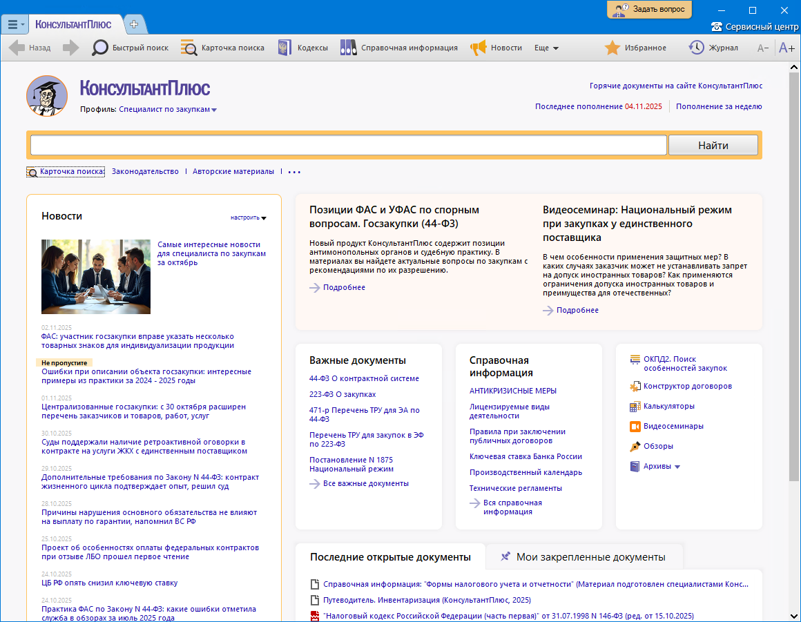Click into the main search input field
This screenshot has width=801, height=622.
click(348, 146)
